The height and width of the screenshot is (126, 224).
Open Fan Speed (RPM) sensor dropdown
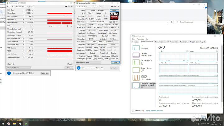[x=23, y=23]
